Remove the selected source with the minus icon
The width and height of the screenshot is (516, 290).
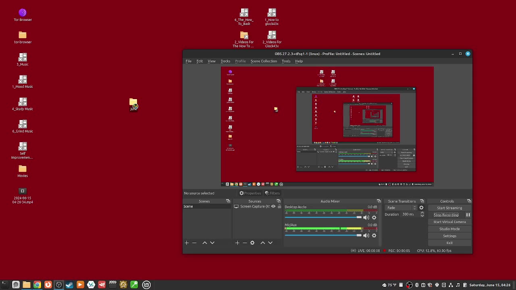(245, 243)
